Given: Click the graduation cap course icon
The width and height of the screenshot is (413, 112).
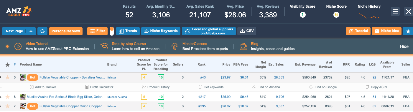Looking at the screenshot, I should [104, 46].
